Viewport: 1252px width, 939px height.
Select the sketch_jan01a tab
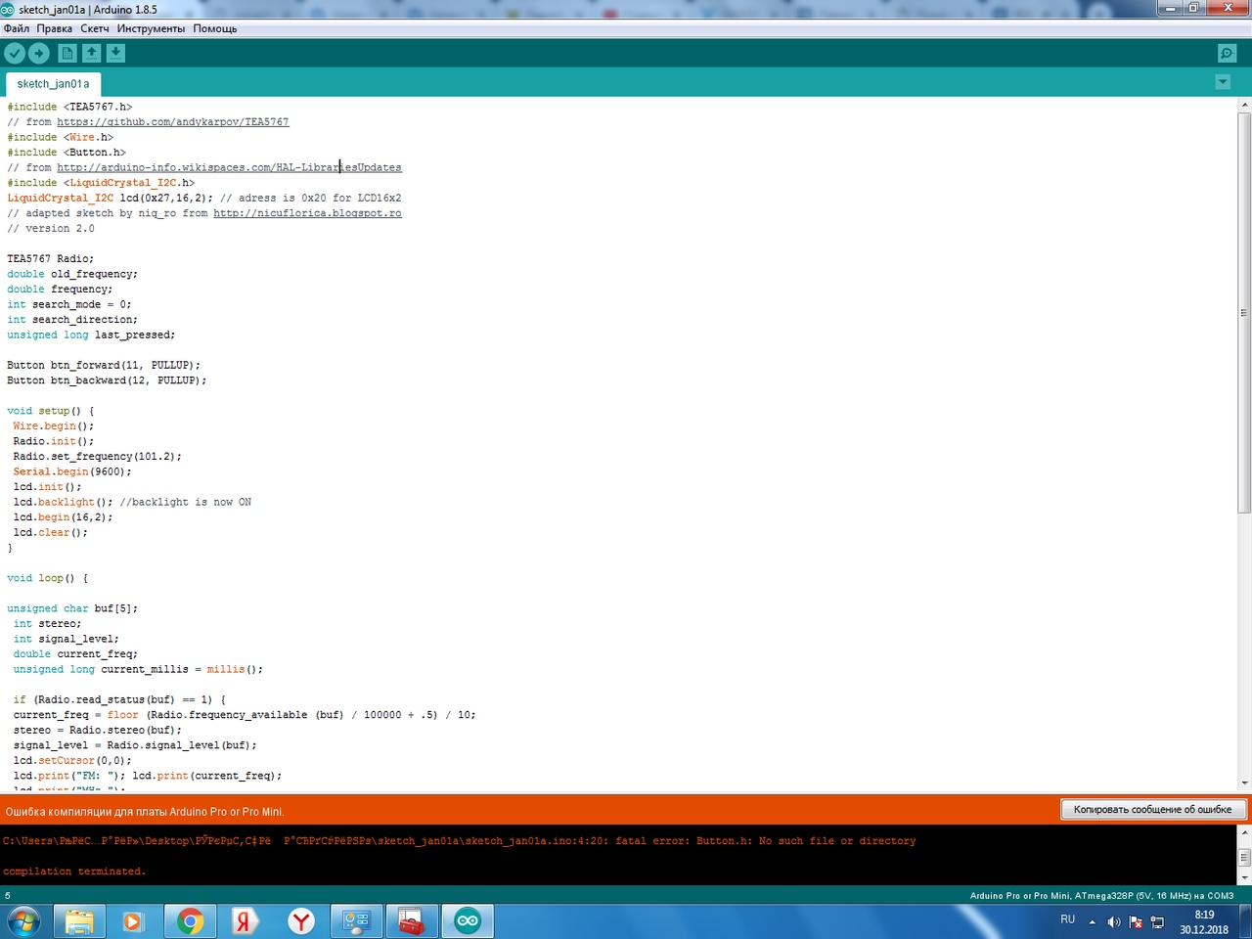pyautogui.click(x=53, y=84)
